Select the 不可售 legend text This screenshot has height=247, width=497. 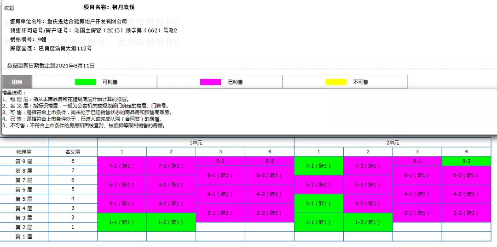point(361,82)
